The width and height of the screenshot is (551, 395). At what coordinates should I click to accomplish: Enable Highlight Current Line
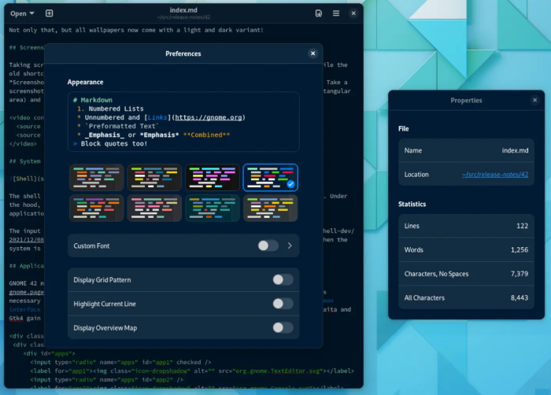283,303
